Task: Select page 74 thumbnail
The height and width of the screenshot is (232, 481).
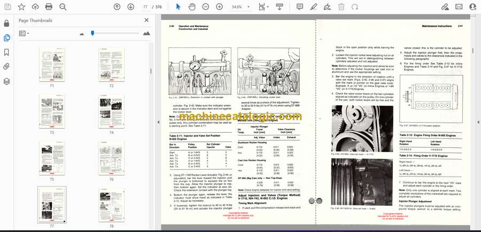Action: point(112,111)
